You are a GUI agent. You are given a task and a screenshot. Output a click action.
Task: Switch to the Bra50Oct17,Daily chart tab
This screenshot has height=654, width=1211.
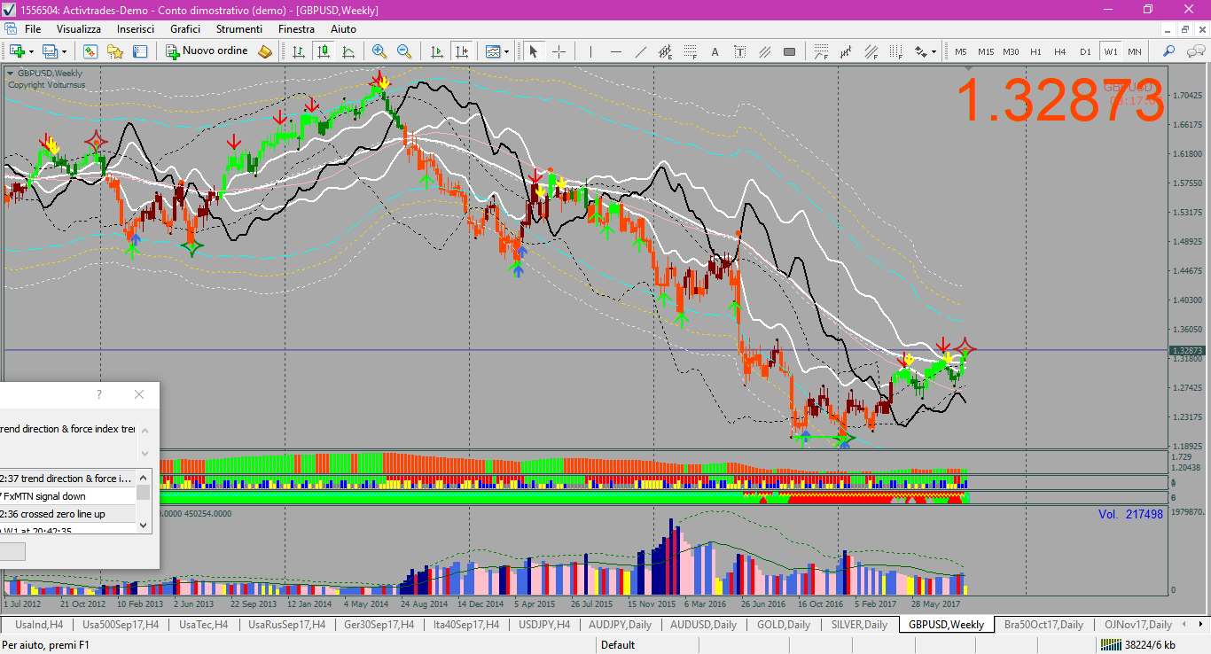1043,625
